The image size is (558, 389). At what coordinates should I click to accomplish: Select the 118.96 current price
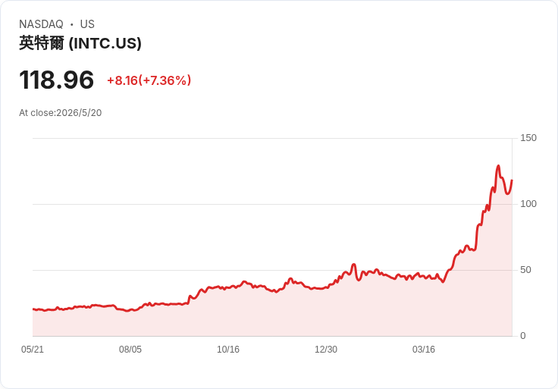coord(57,80)
